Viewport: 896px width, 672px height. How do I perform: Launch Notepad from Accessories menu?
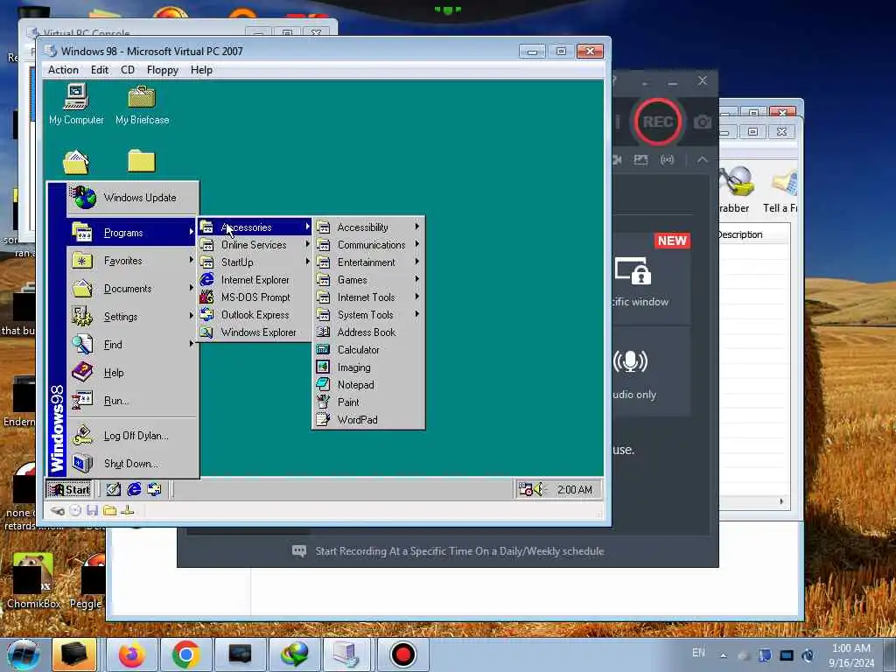click(x=368, y=385)
